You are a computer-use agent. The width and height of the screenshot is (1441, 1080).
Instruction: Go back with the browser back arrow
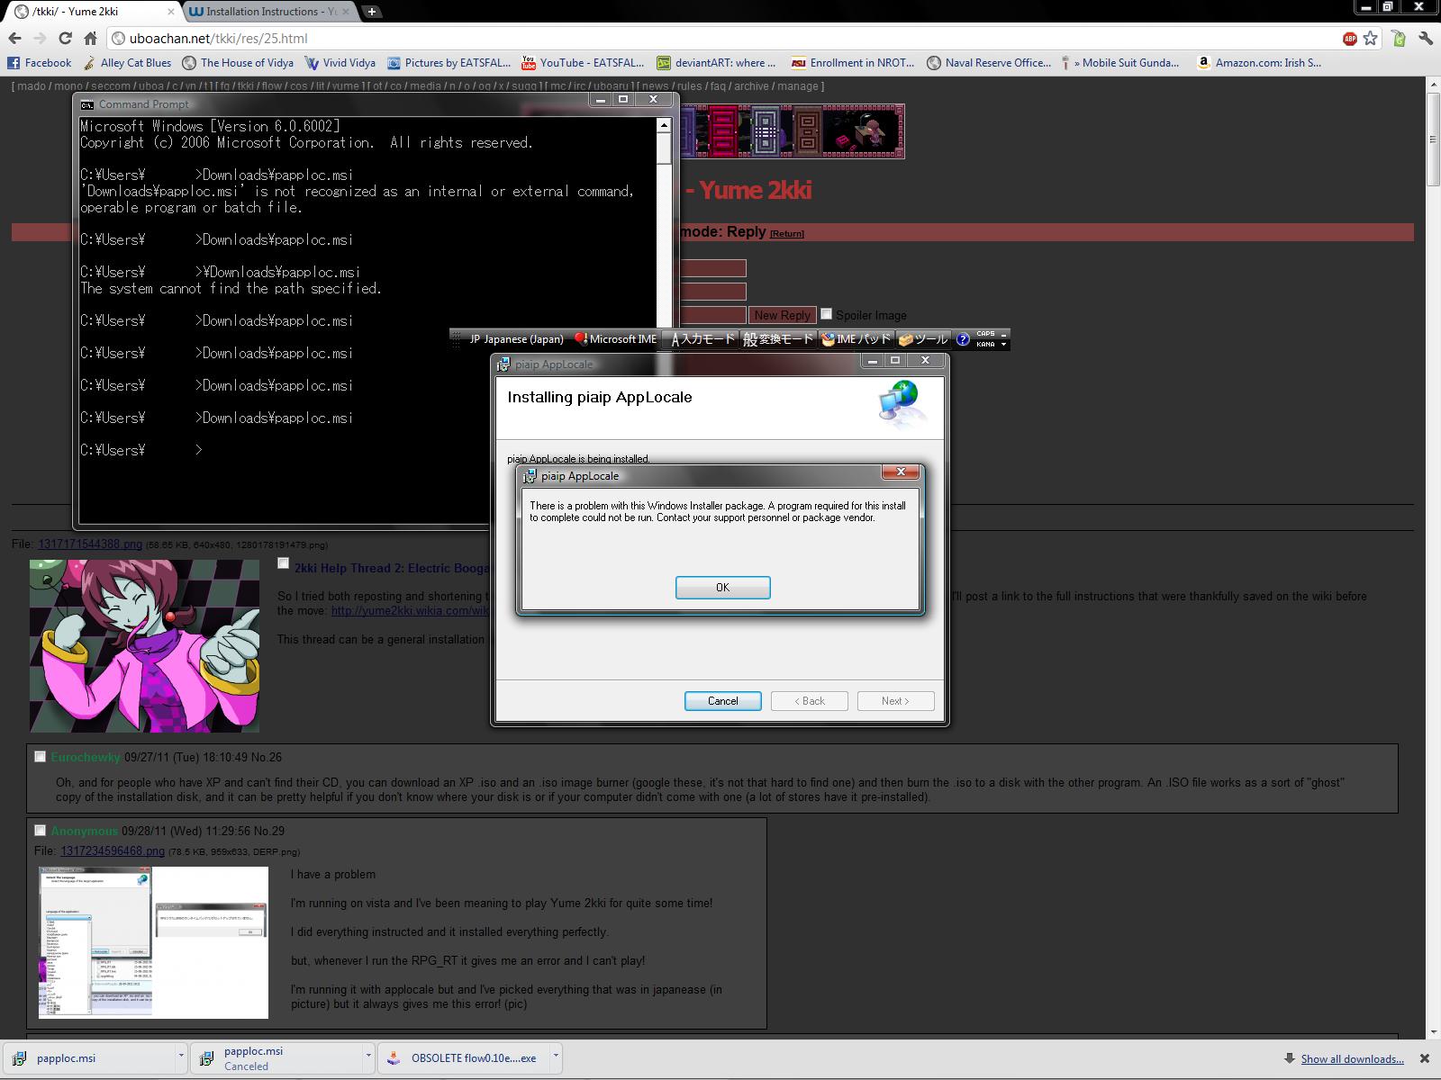(14, 39)
